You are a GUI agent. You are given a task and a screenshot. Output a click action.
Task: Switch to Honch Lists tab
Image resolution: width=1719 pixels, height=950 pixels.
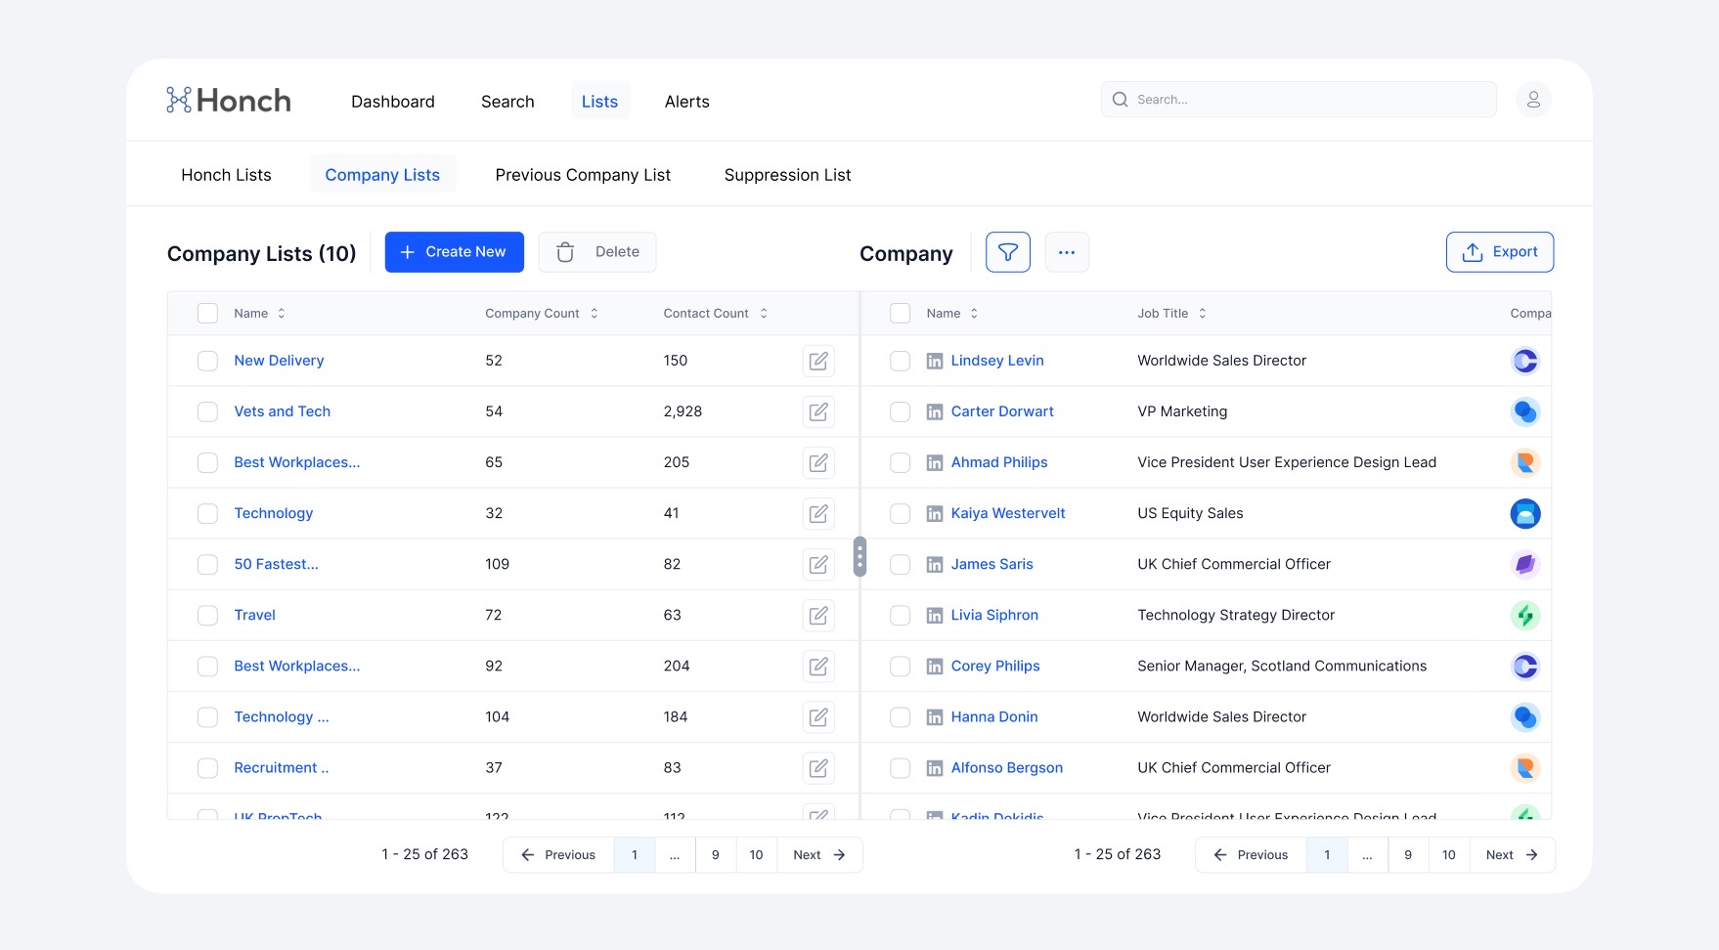(226, 175)
